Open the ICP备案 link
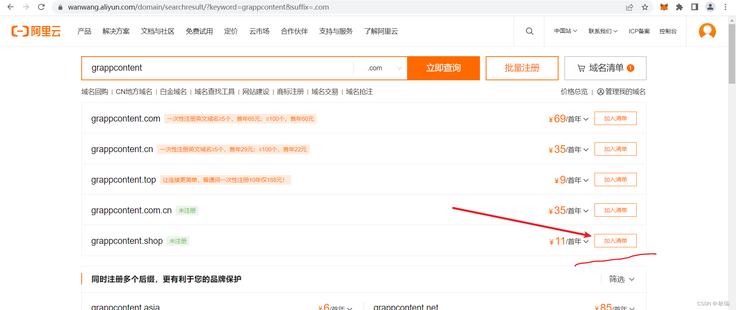The height and width of the screenshot is (310, 736). (x=639, y=31)
